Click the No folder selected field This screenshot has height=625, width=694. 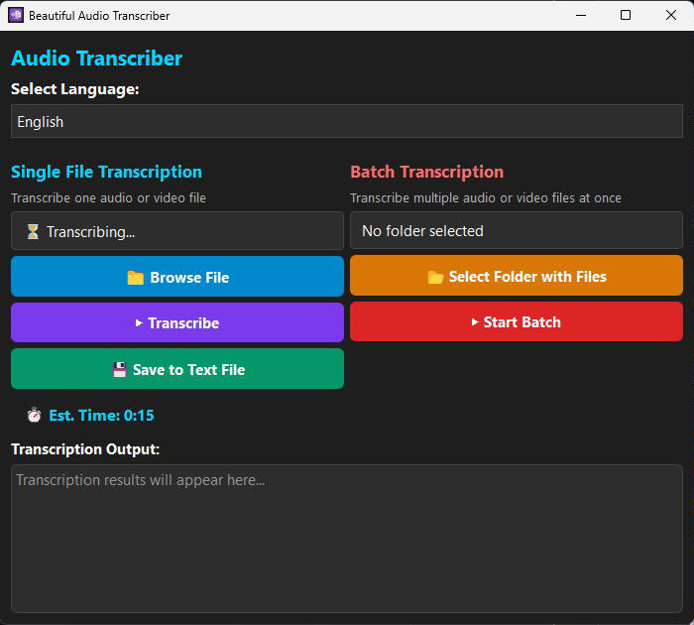point(517,230)
